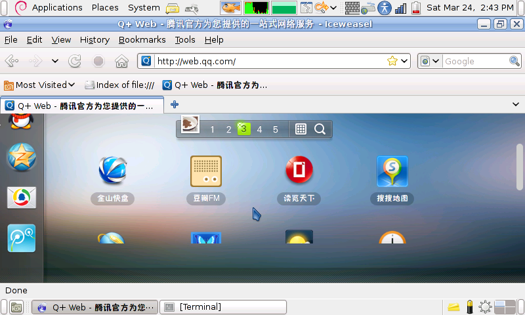Open the Qzone star icon in sidebar
The image size is (525, 315).
(x=22, y=157)
